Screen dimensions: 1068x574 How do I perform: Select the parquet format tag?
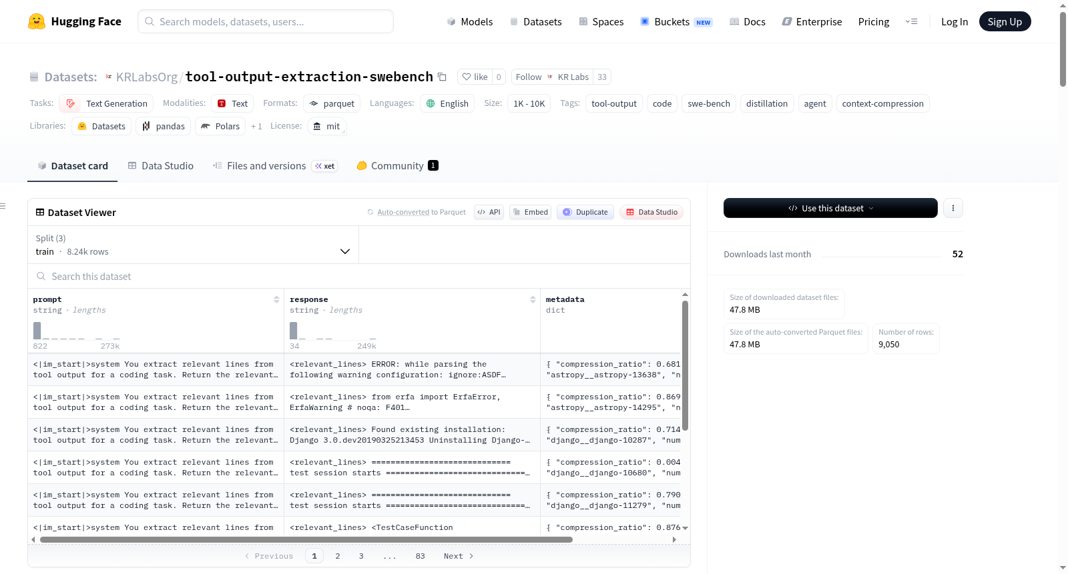(332, 103)
